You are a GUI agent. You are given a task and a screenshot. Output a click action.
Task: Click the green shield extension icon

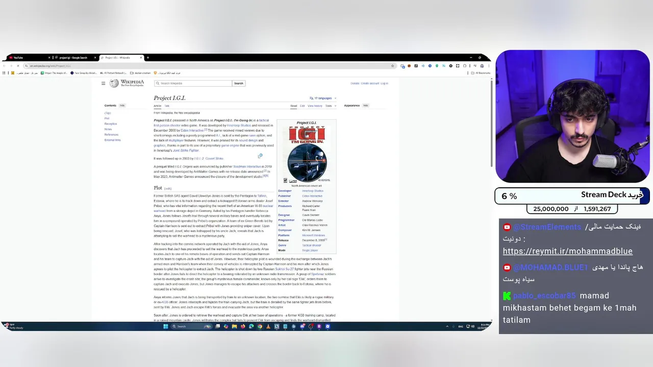[x=437, y=66]
